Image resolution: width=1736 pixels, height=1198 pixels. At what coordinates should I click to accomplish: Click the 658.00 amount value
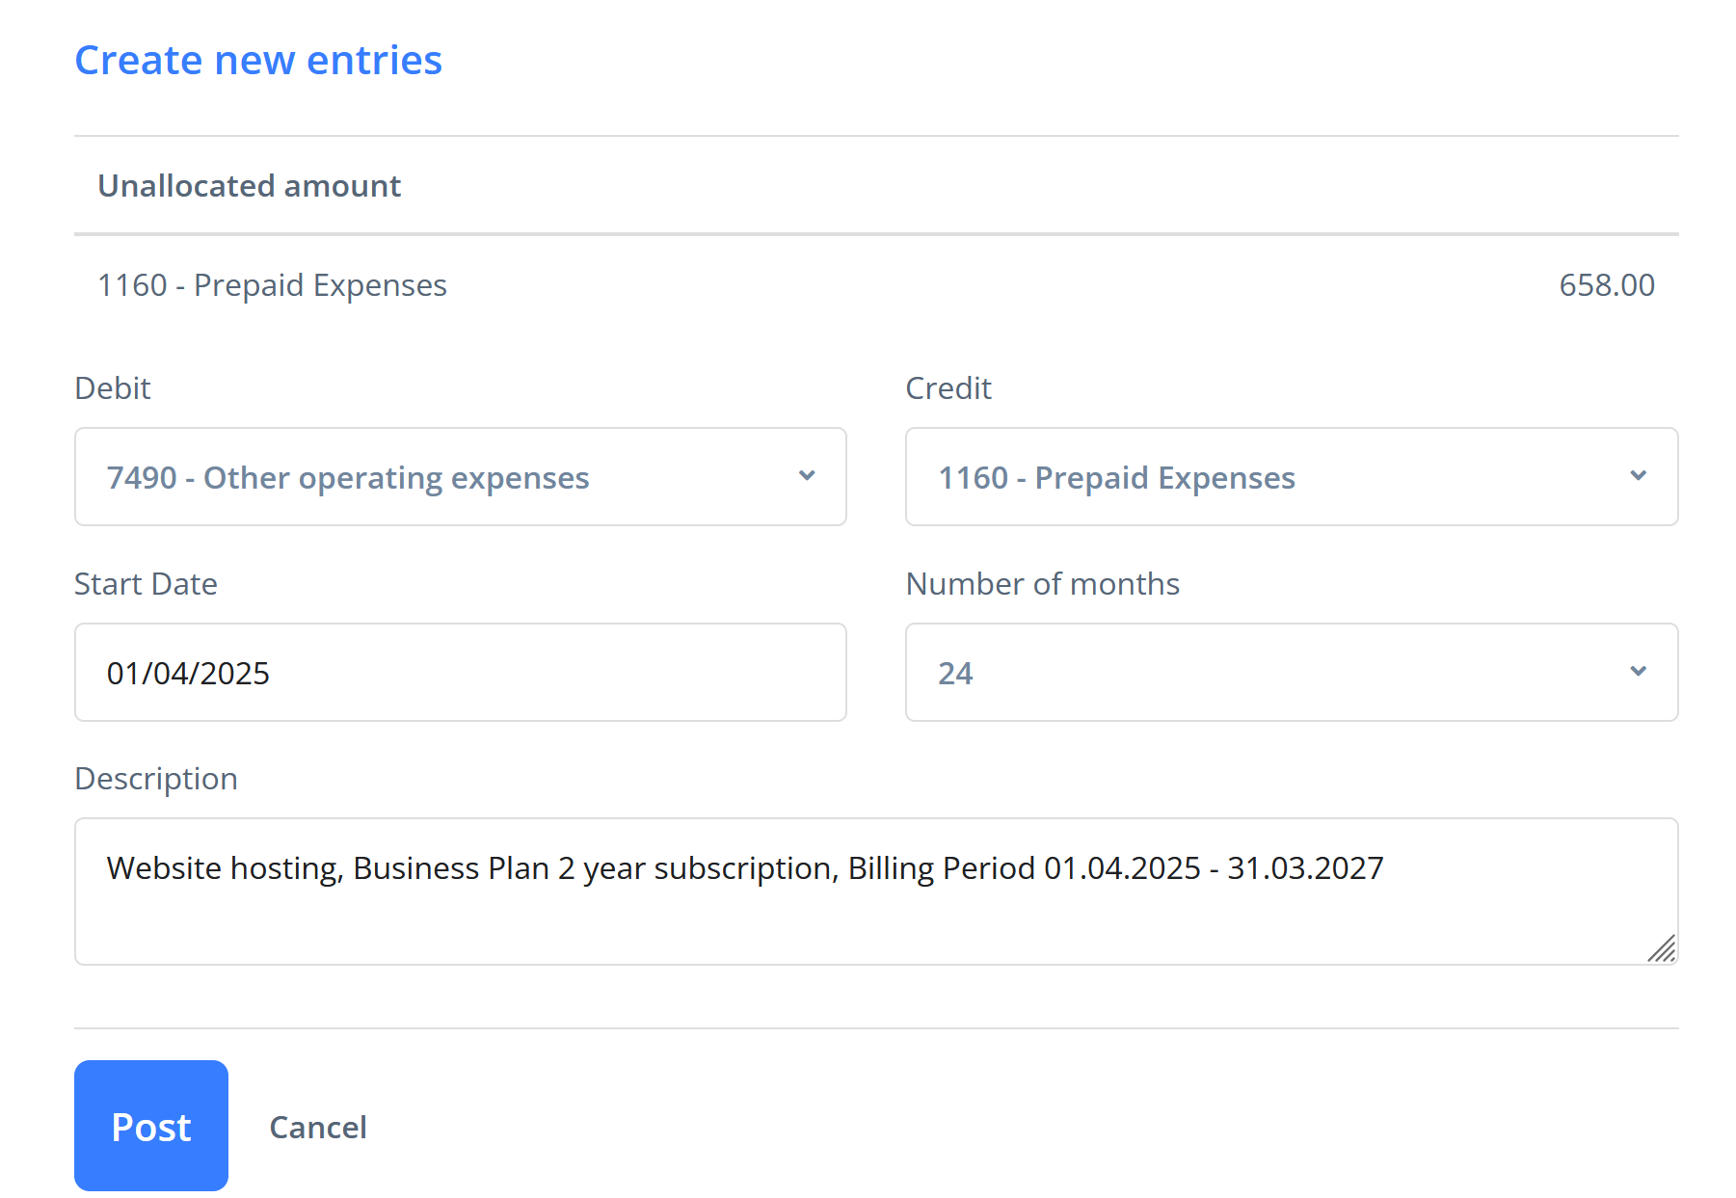1607,285
